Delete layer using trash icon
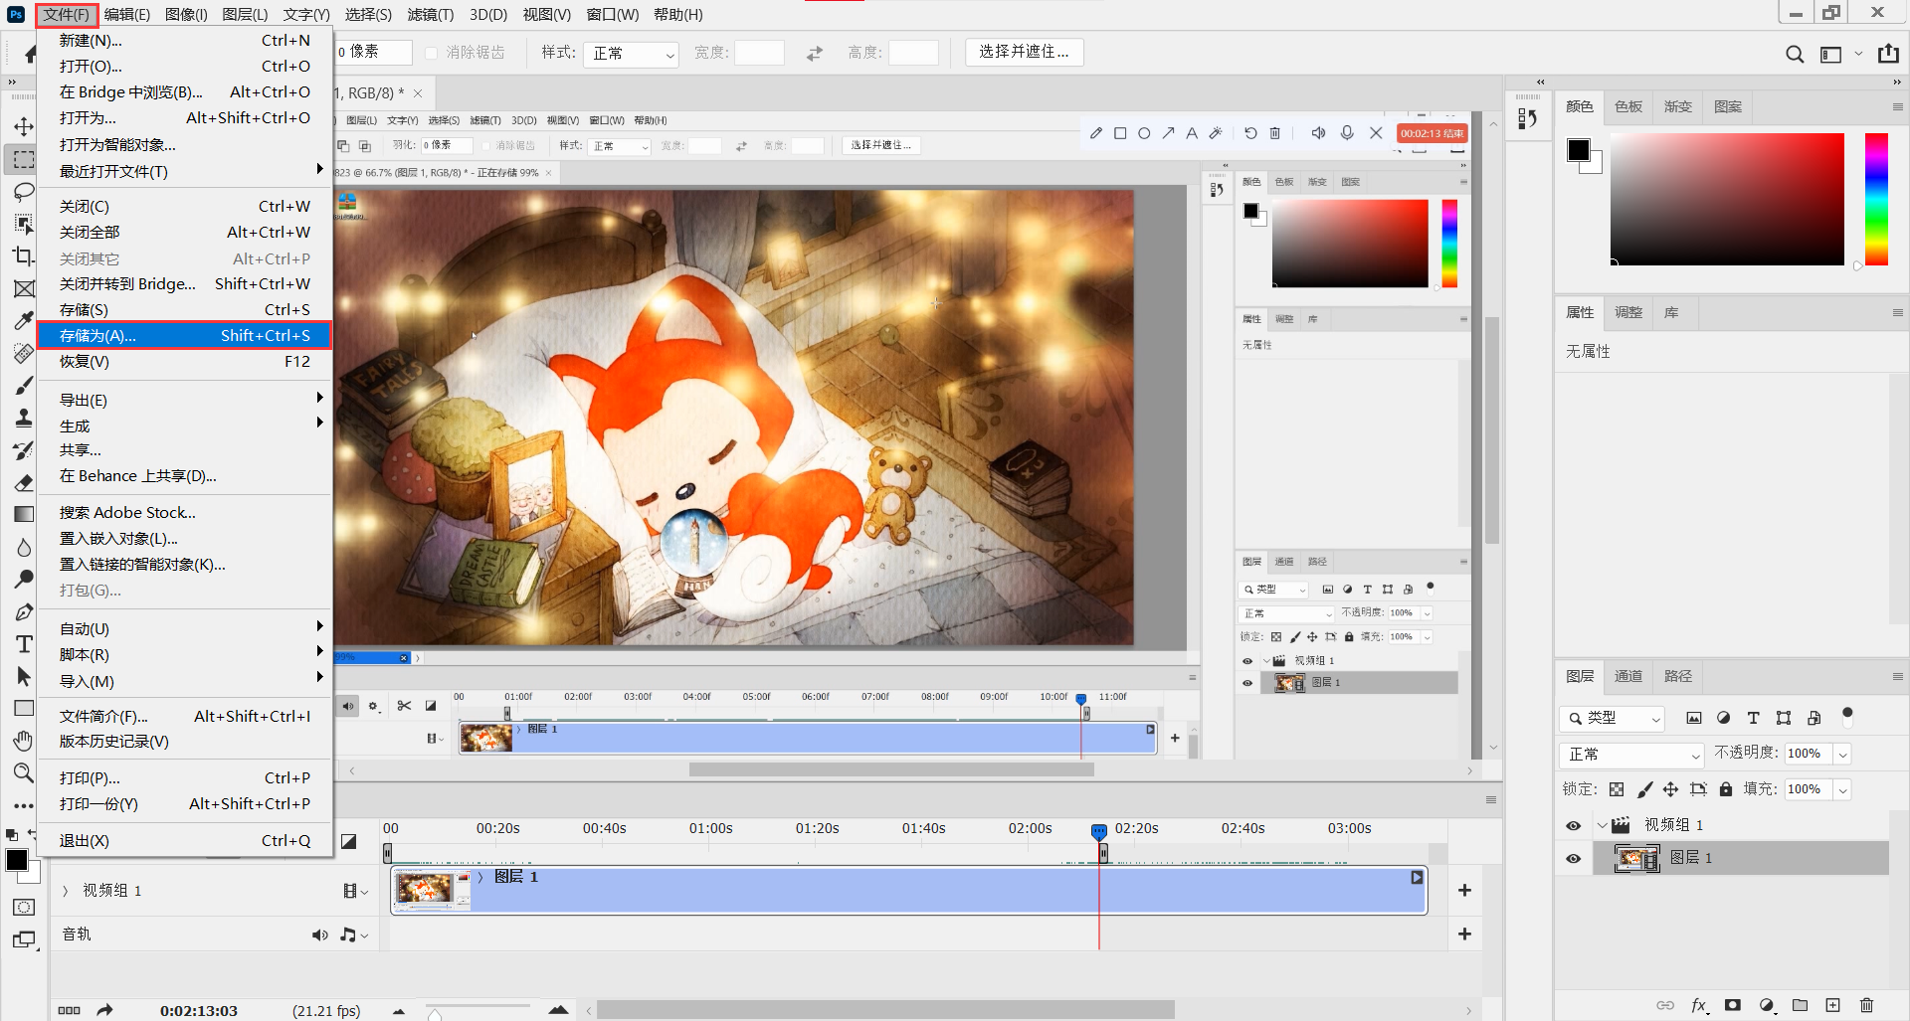The width and height of the screenshot is (1910, 1021). pyautogui.click(x=1866, y=1005)
